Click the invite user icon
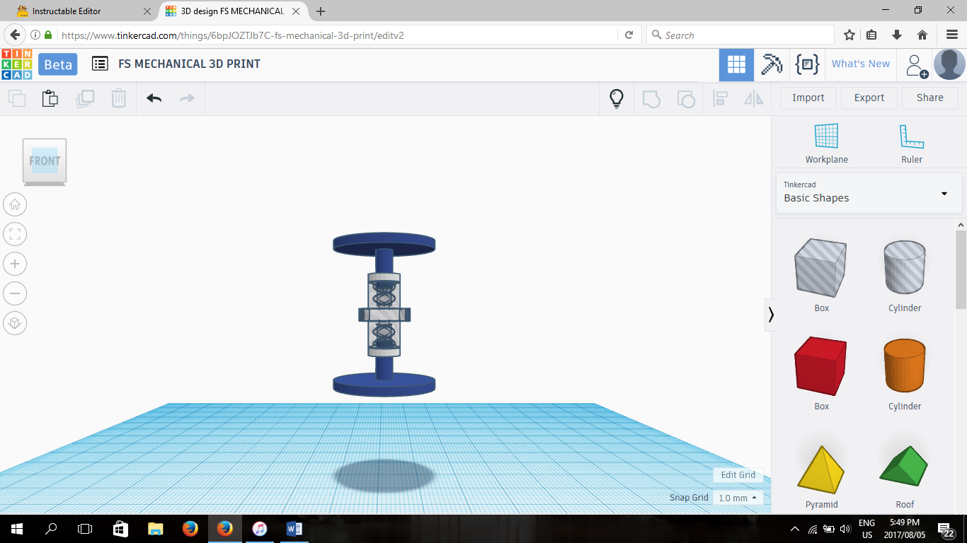 pyautogui.click(x=917, y=66)
